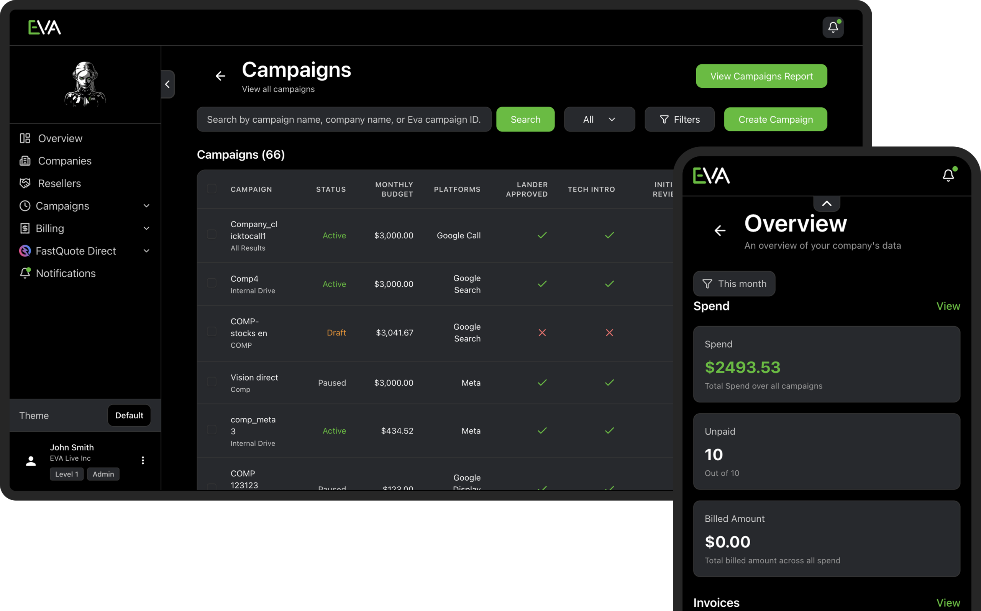Image resolution: width=981 pixels, height=611 pixels.
Task: Check the Company_clicktocall1 row checkbox
Action: click(212, 234)
